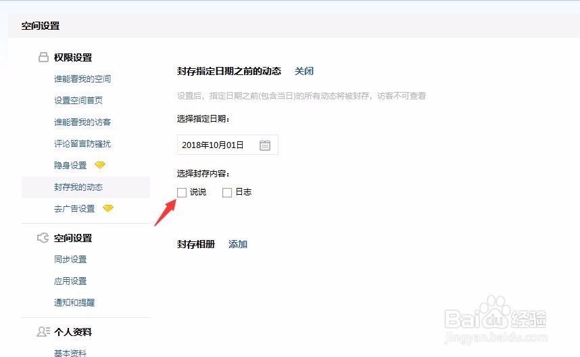
Task: Open 基本资料 in sidebar
Action: click(70, 352)
